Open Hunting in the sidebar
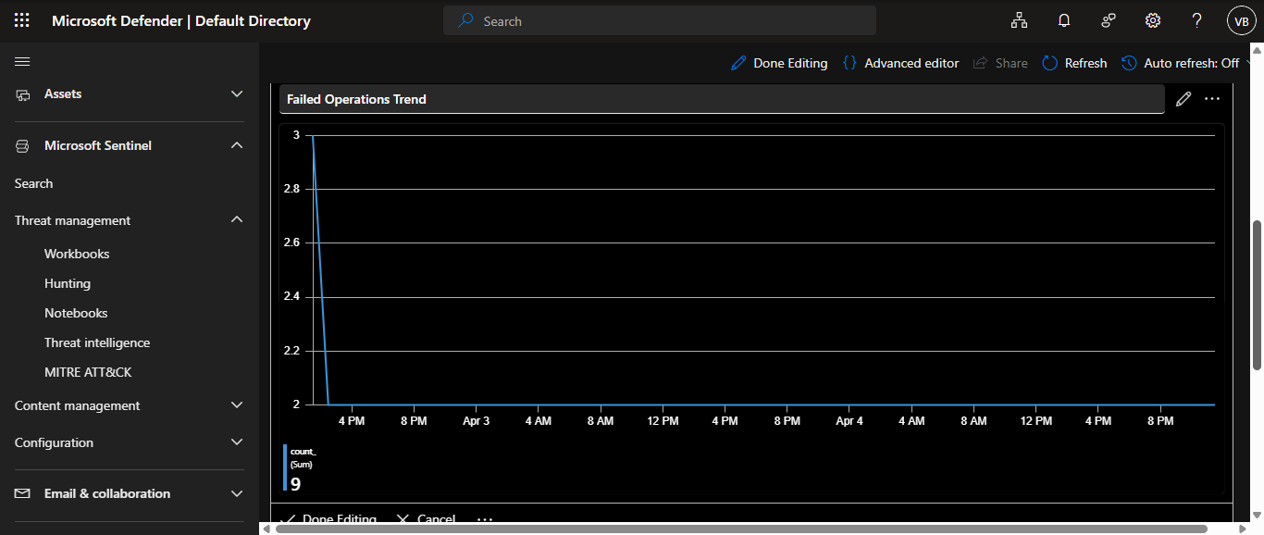1264x535 pixels. tap(68, 283)
